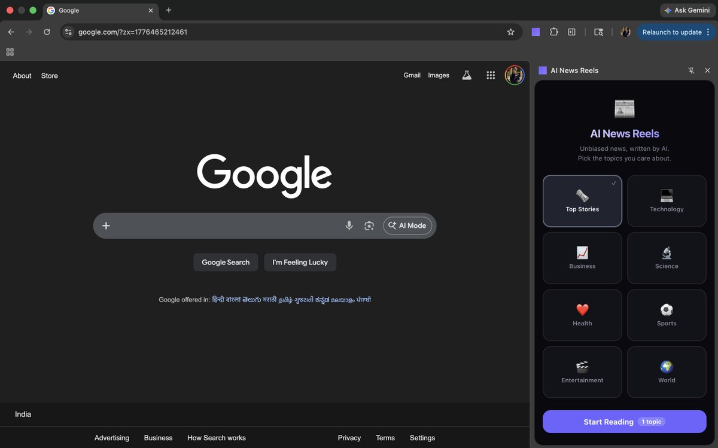Click the Google Labs flask icon

[x=467, y=75]
